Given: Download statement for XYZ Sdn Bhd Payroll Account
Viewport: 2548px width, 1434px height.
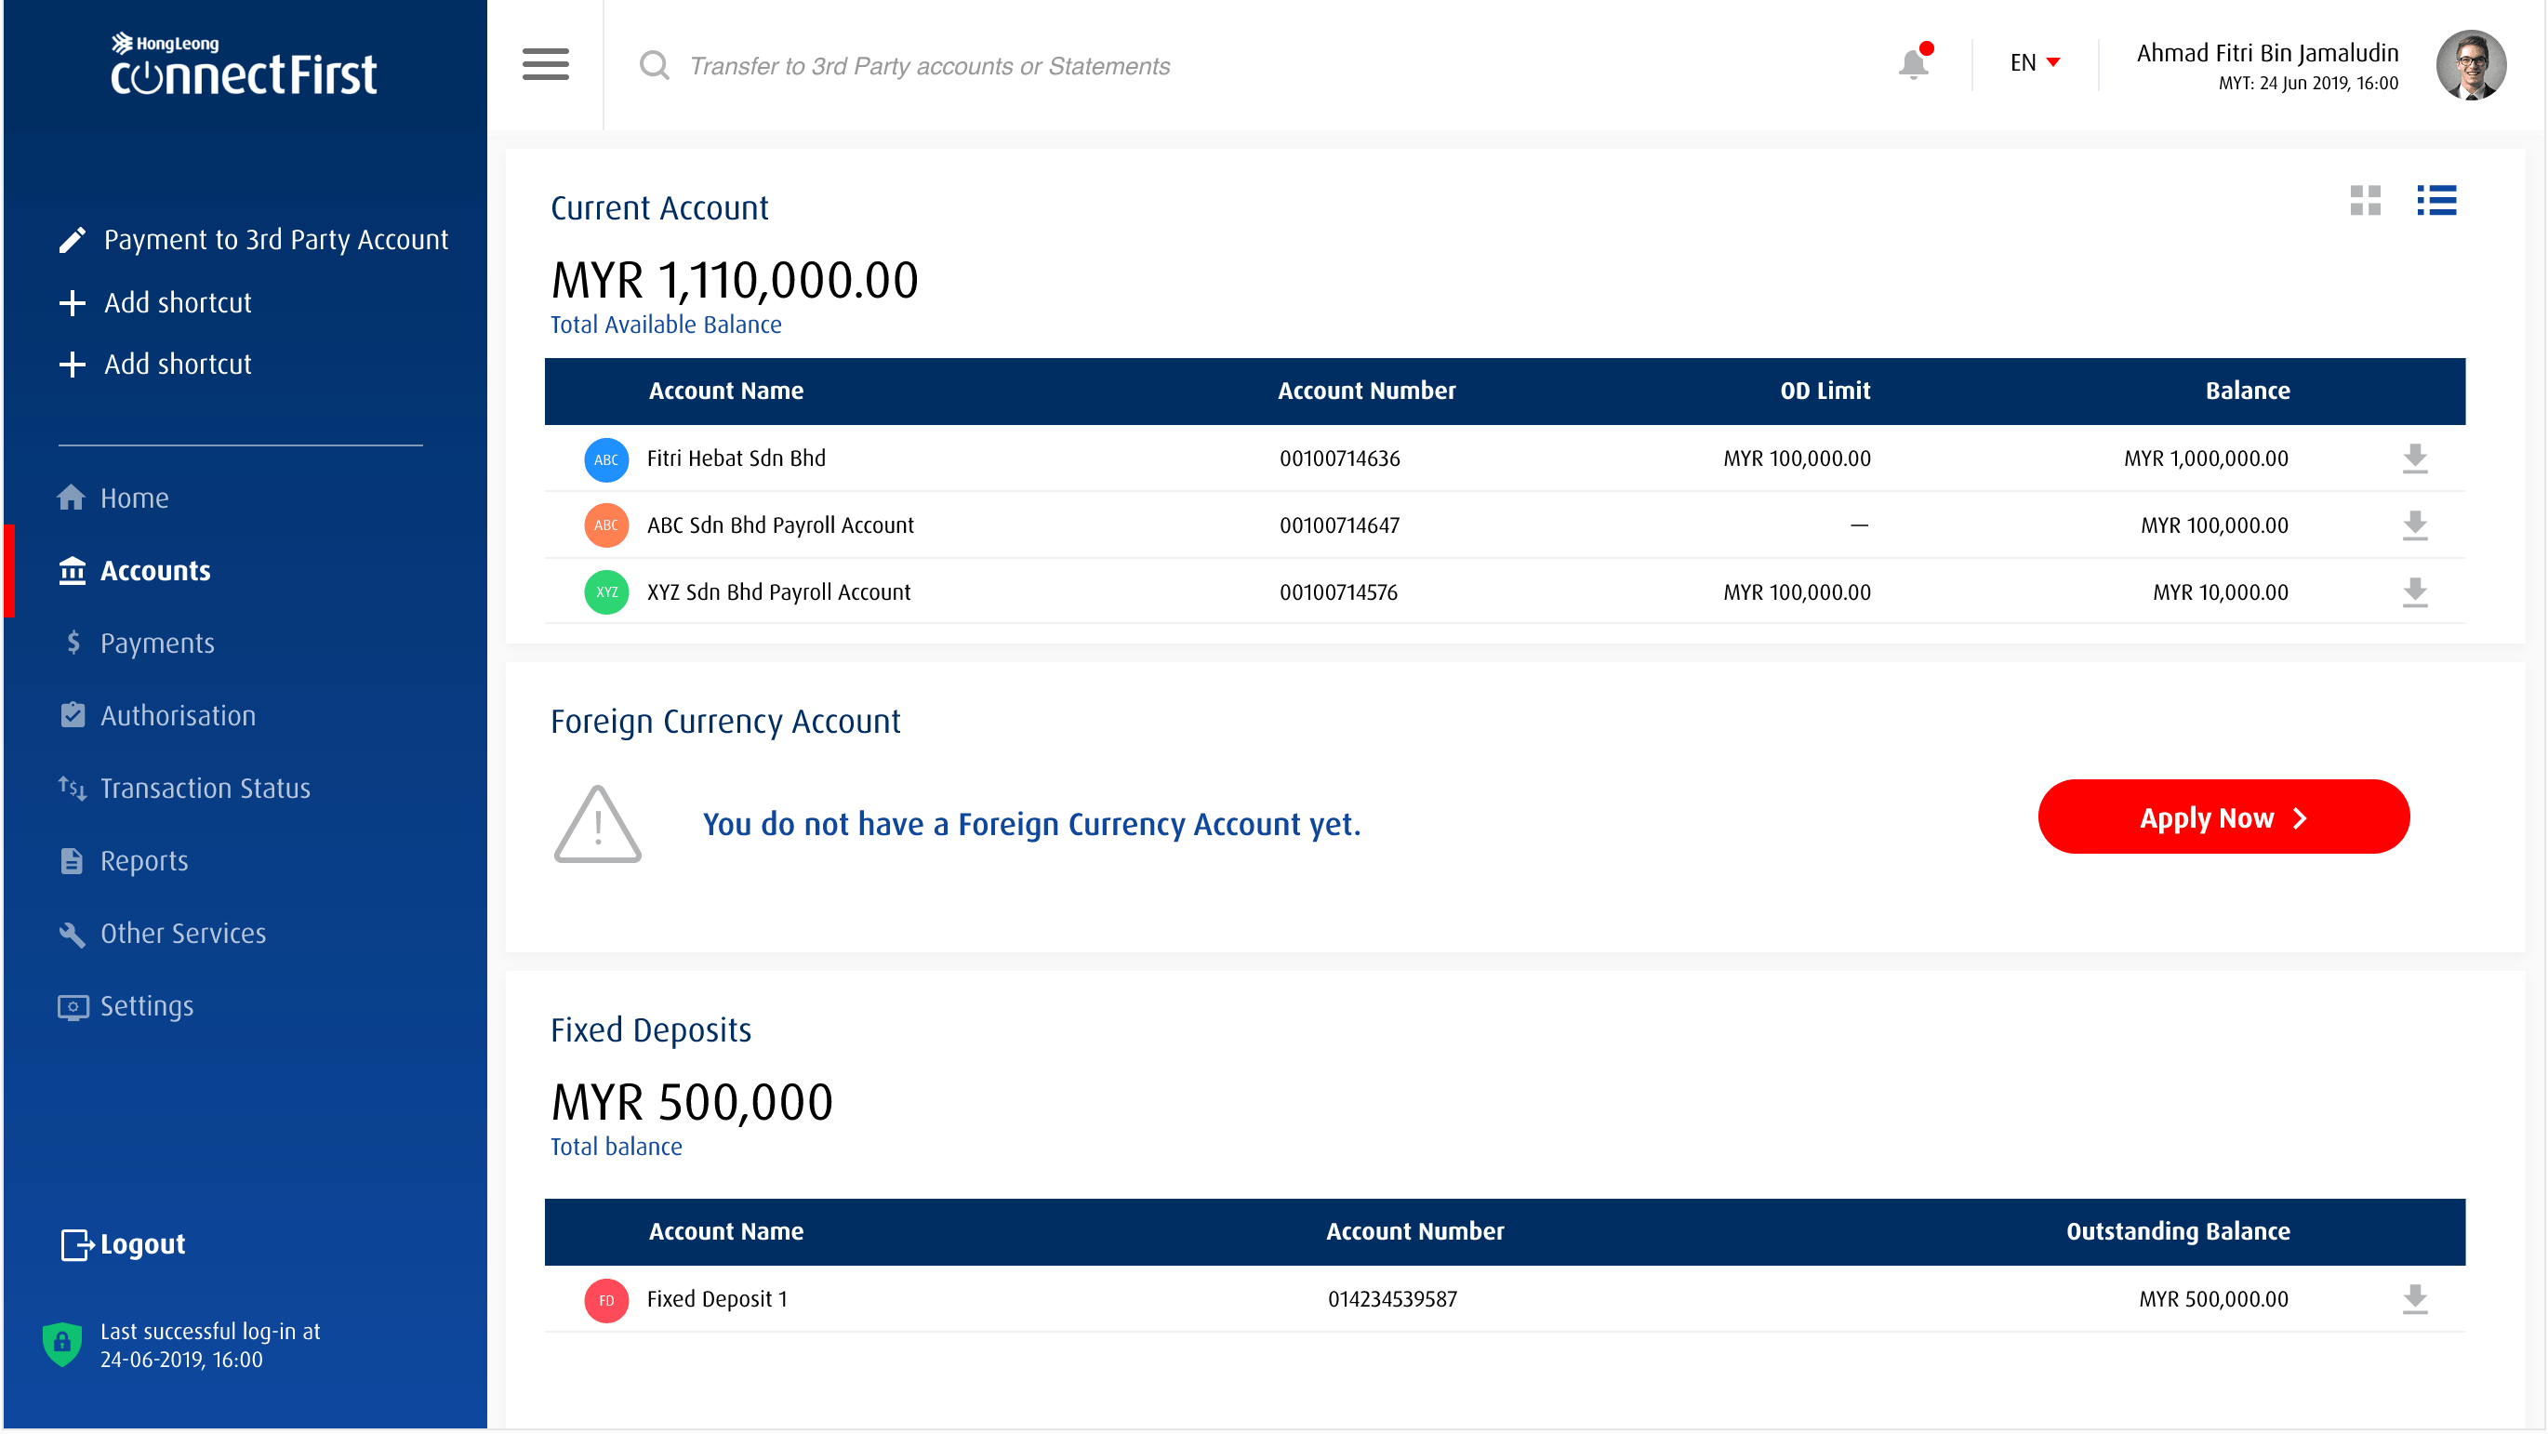Looking at the screenshot, I should pos(2415,592).
